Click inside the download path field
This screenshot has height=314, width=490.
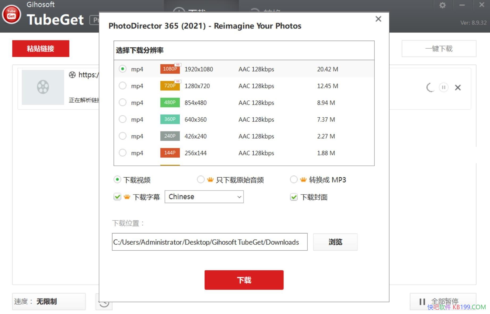pos(210,242)
